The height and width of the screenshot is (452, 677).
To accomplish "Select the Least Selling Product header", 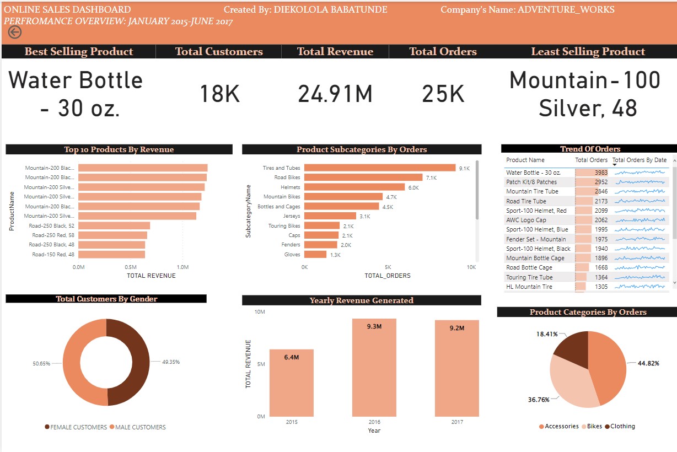I will (588, 51).
